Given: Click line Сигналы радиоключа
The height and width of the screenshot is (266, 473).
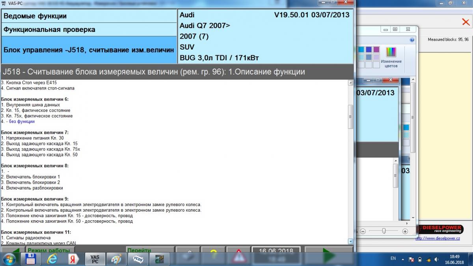Looking at the screenshot, I should (x=25, y=238).
